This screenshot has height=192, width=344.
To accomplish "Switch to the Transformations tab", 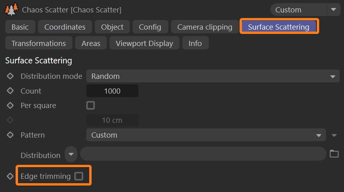I will pyautogui.click(x=38, y=43).
